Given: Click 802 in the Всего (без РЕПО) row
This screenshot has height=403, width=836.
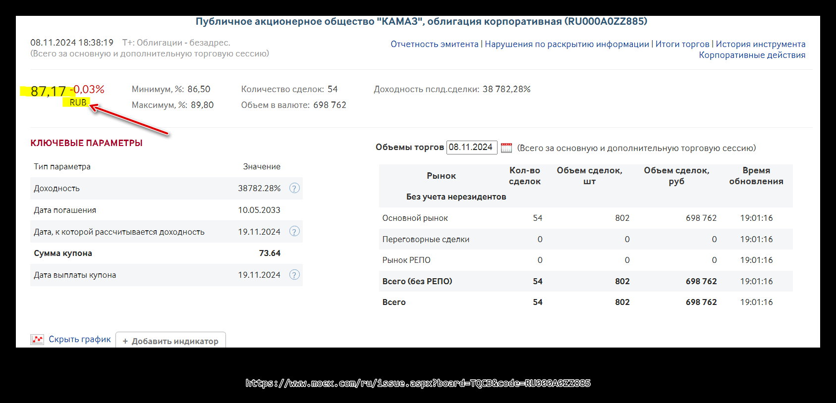Looking at the screenshot, I should coord(622,281).
